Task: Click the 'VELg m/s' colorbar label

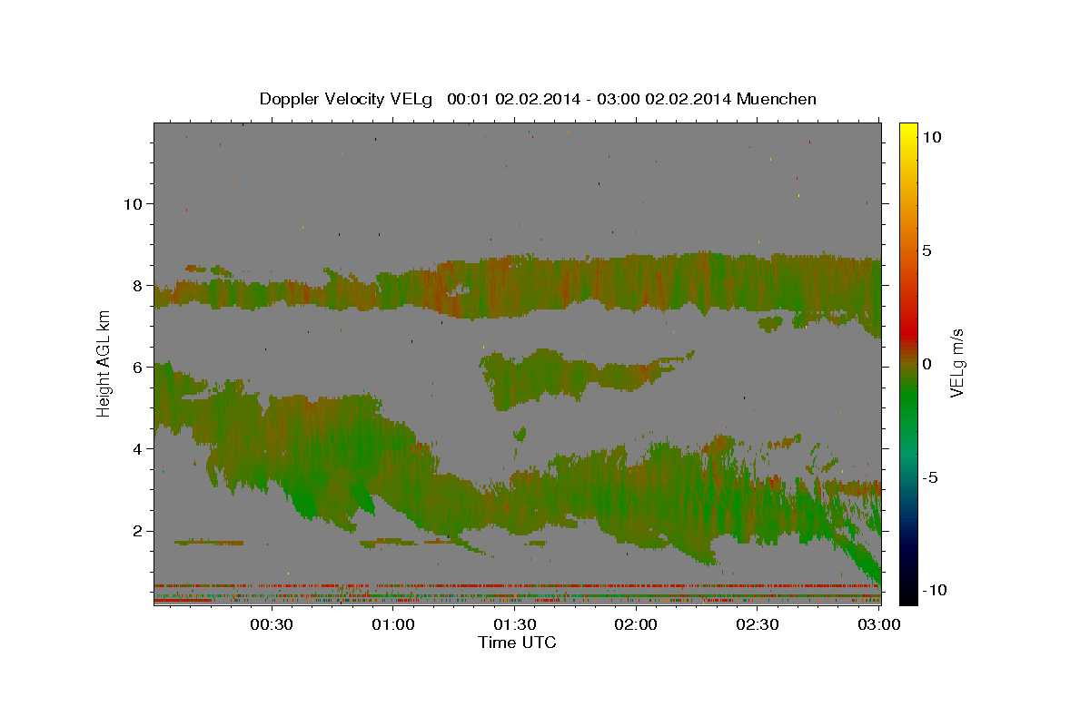Action: pyautogui.click(x=956, y=363)
